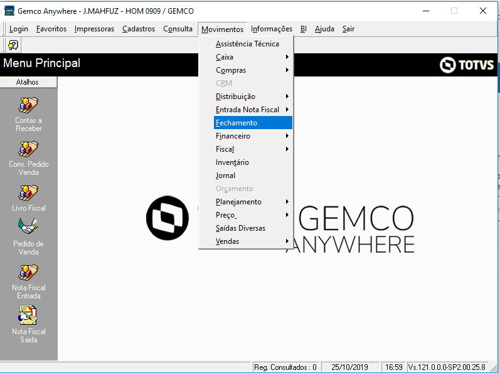Expand the Planejamento submenu

[253, 202]
